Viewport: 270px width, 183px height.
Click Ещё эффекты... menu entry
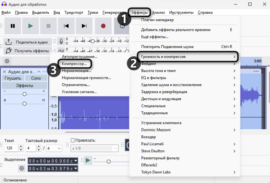point(185,37)
